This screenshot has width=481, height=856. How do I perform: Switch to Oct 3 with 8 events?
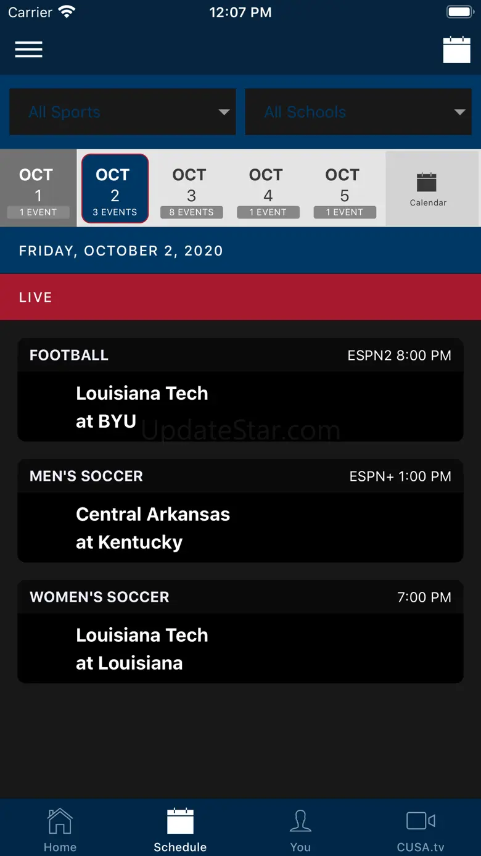(x=191, y=188)
